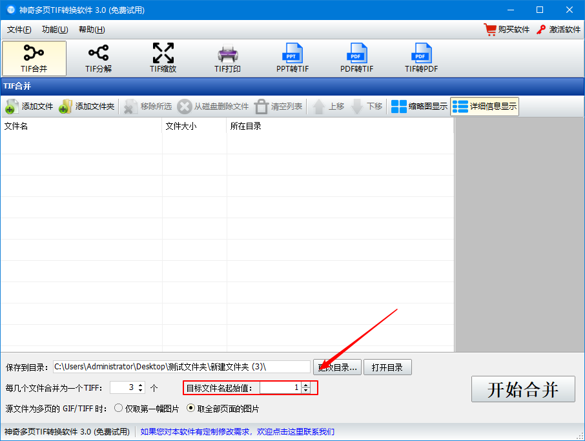The height and width of the screenshot is (441, 585).
Task: Open the TIF分解 split tool
Action: (x=99, y=59)
